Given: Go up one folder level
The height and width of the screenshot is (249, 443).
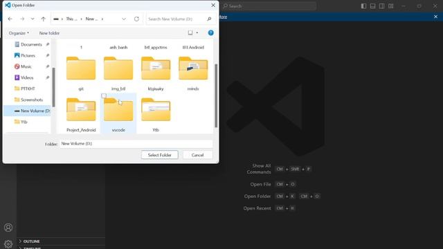Looking at the screenshot, I should tap(43, 19).
